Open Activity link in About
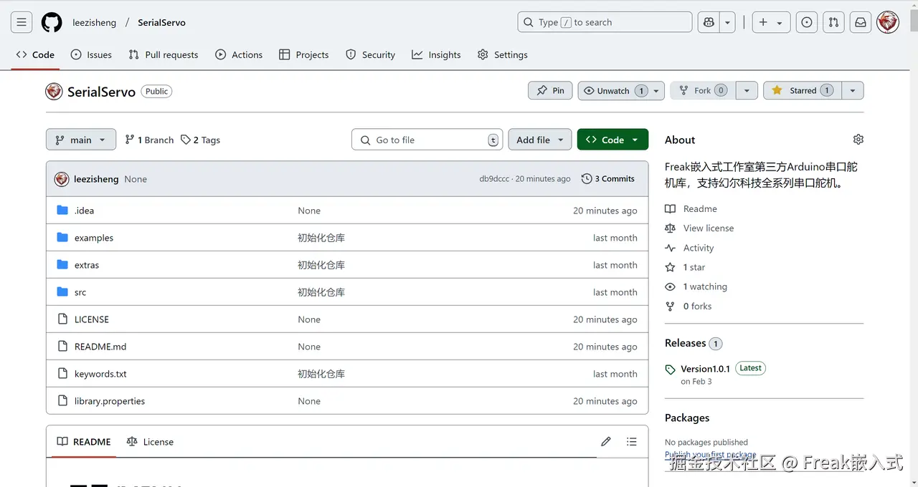 click(689, 248)
